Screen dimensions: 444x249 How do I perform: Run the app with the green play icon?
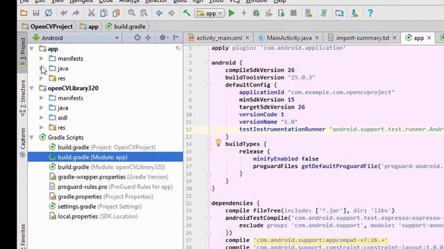coord(231,13)
